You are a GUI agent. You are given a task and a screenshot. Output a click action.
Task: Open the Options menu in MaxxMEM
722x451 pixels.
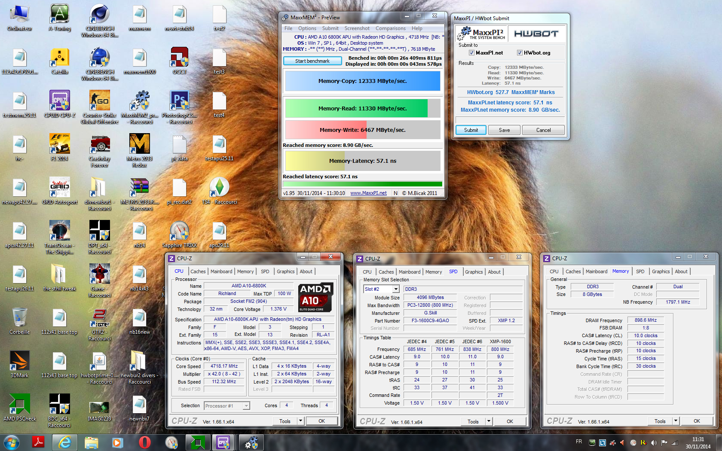point(307,28)
